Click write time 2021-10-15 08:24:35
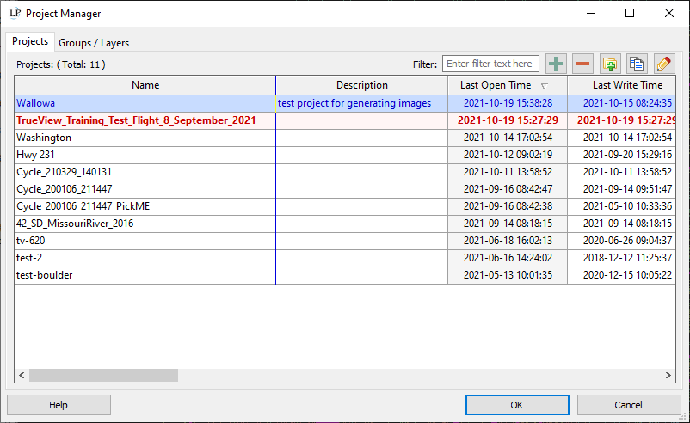The image size is (690, 423). tap(627, 103)
